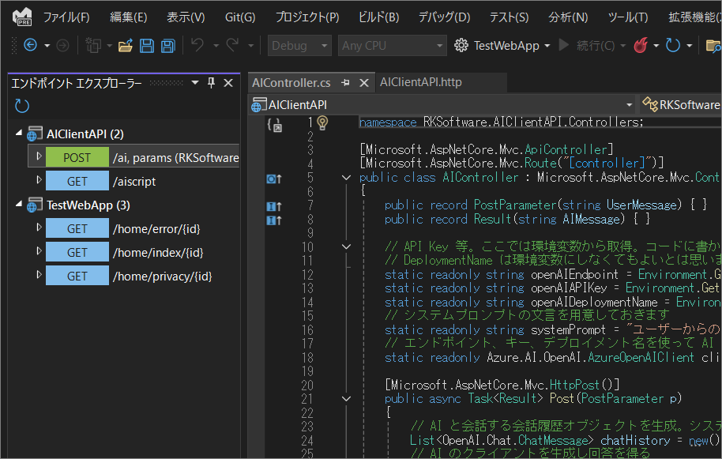Image resolution: width=722 pixels, height=459 pixels.
Task: Collapse the AIController class at line 5
Action: point(346,178)
